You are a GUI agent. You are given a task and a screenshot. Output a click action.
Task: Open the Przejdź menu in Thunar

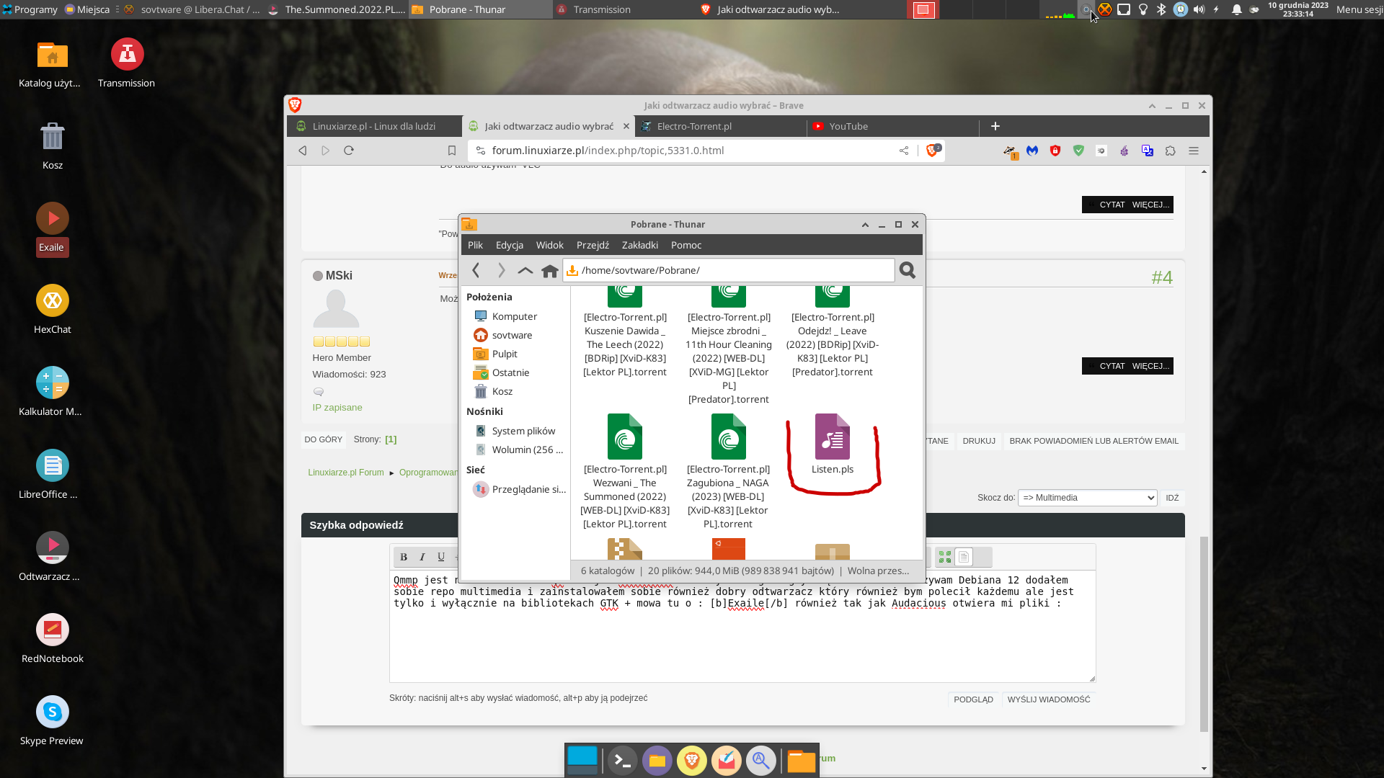[x=593, y=245]
